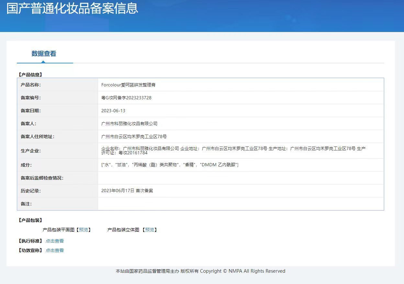Click the 【产品包装】 section heading

pyautogui.click(x=30, y=220)
